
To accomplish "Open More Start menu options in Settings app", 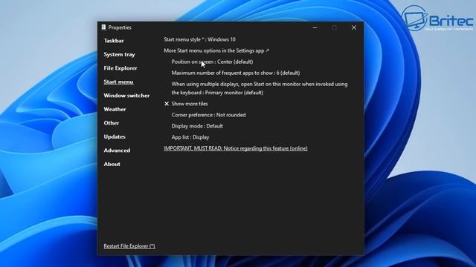I will pos(216,50).
